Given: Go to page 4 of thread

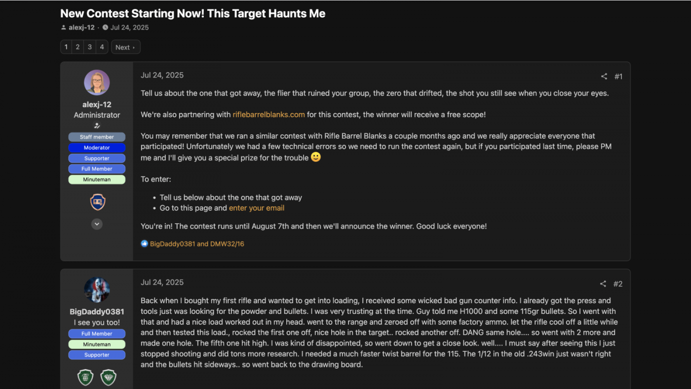Looking at the screenshot, I should (x=102, y=47).
